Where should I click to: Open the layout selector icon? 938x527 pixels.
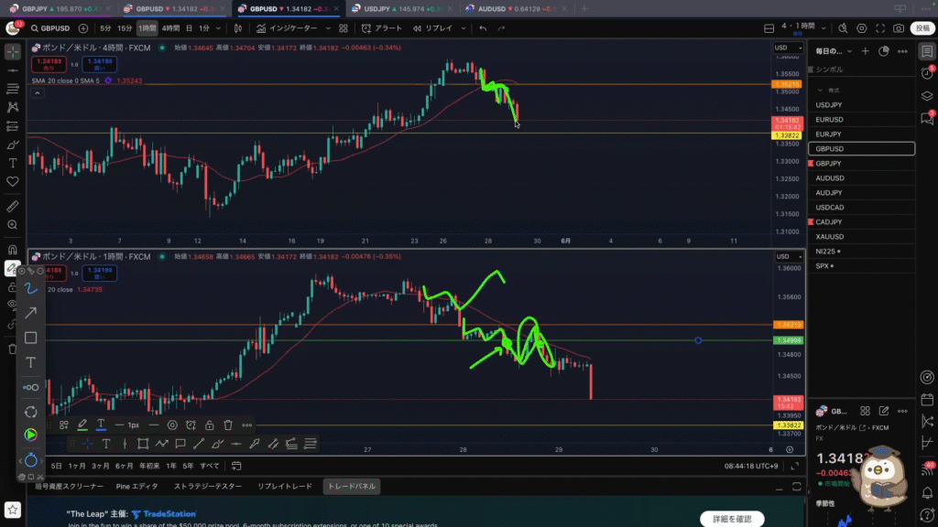(769, 28)
